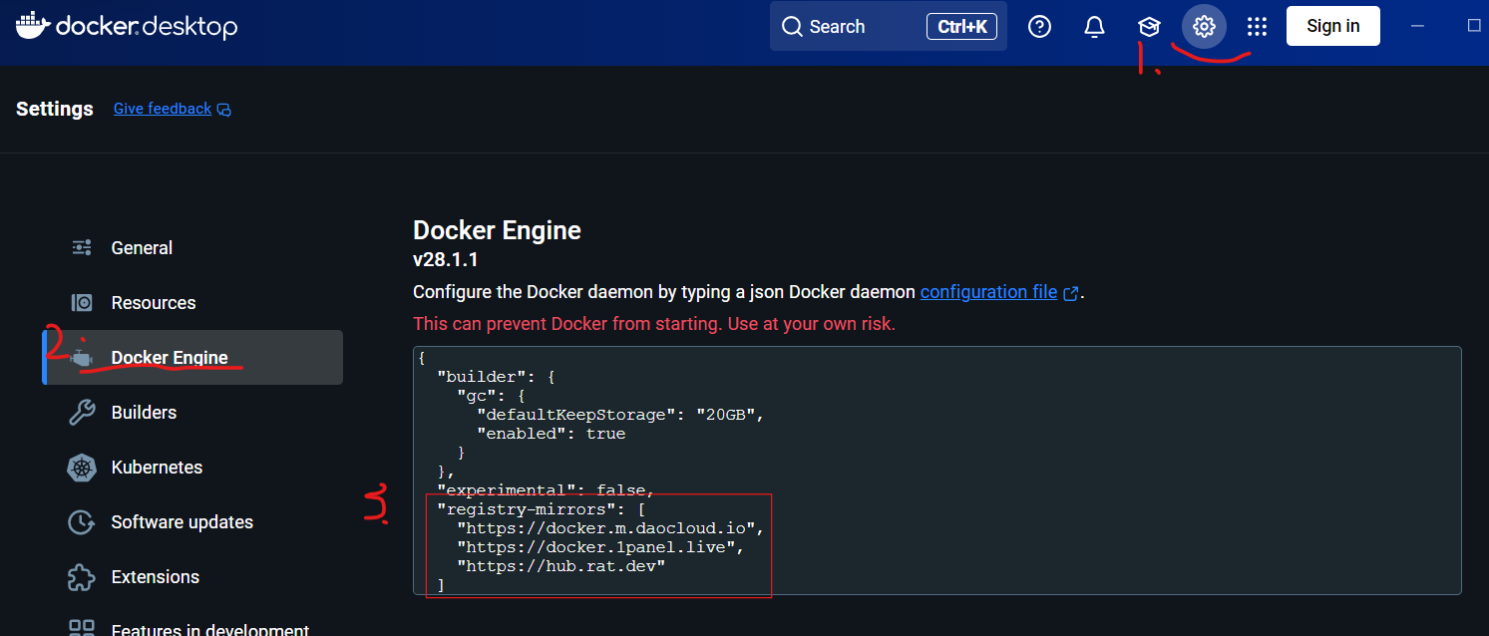This screenshot has height=636, width=1489.
Task: Select General in the settings sidebar
Action: 192,248
